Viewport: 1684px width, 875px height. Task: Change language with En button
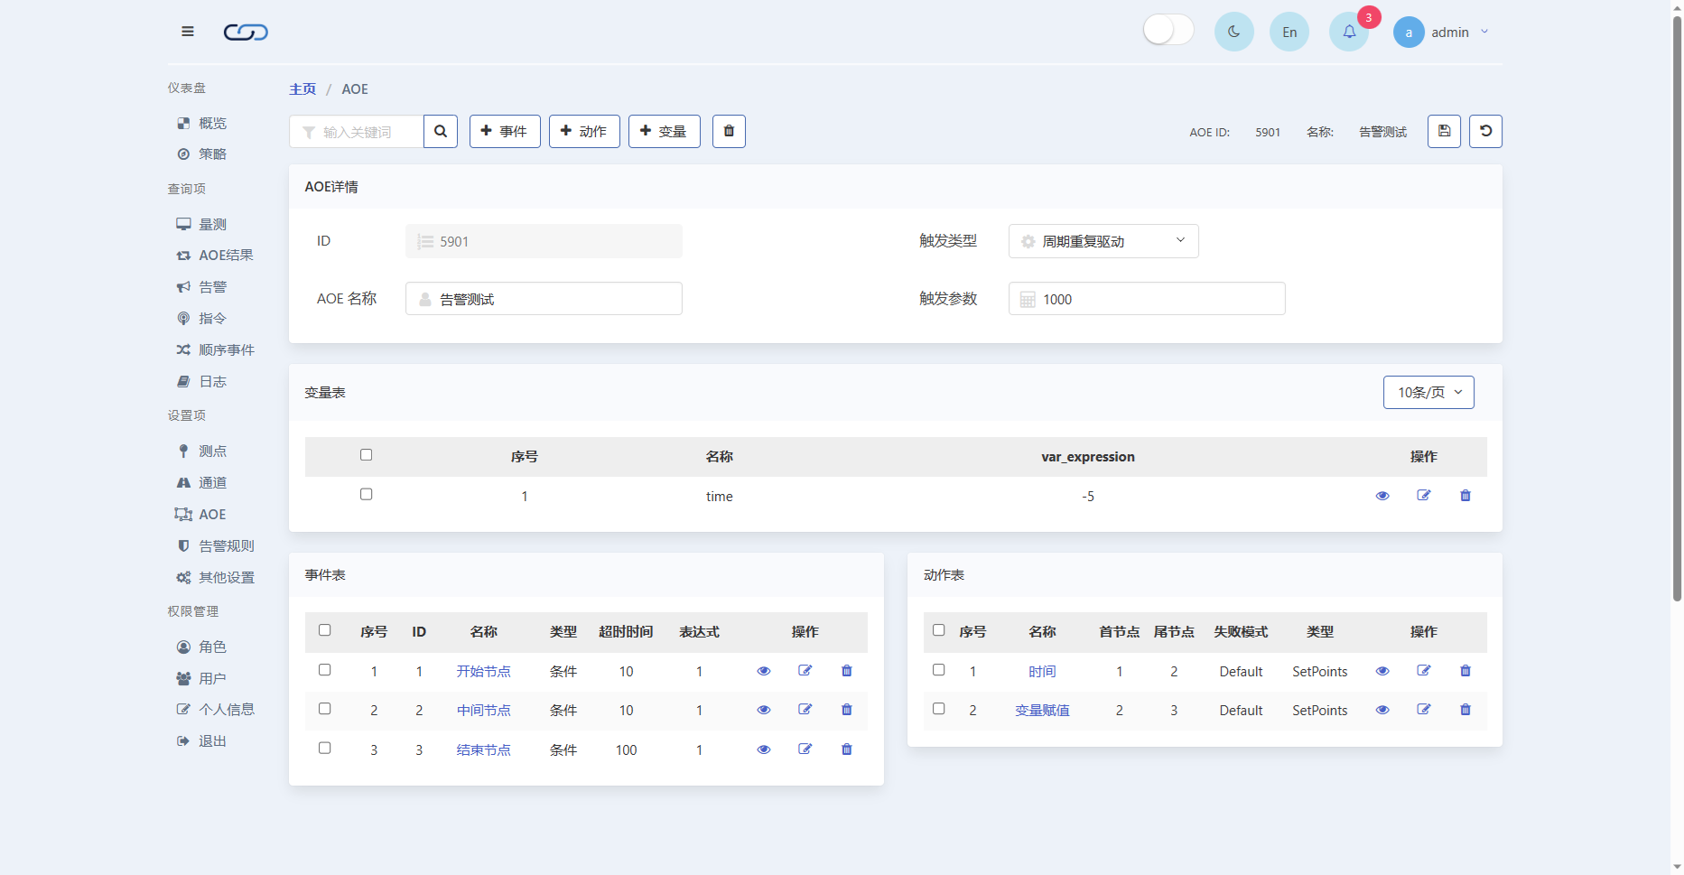(x=1289, y=32)
